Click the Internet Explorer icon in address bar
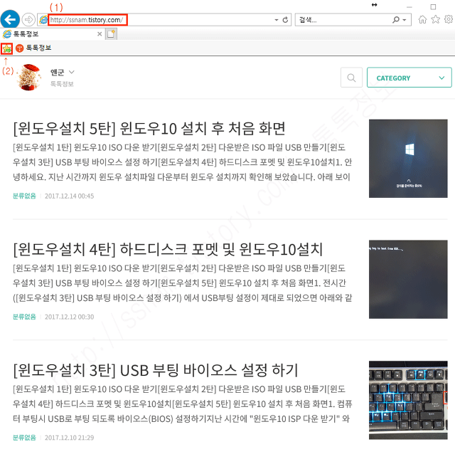The height and width of the screenshot is (449, 455). coord(43,20)
